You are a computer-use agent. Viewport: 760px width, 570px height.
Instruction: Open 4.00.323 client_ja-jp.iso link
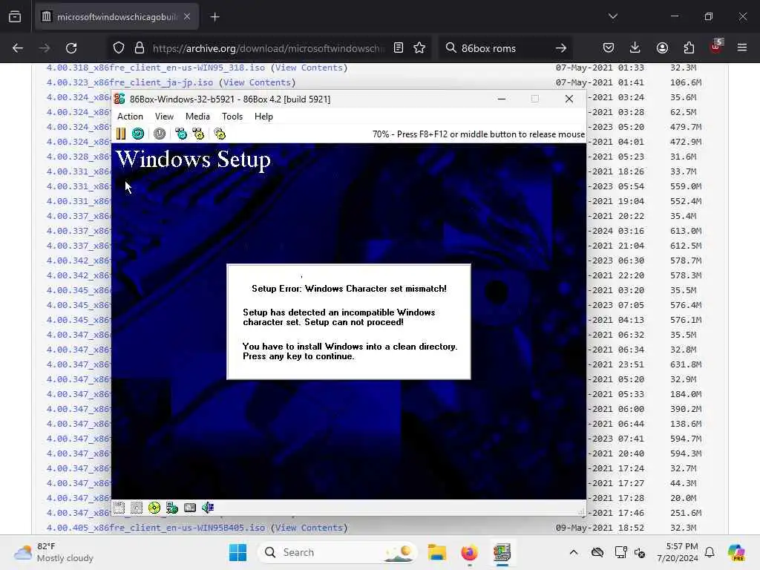click(x=130, y=82)
